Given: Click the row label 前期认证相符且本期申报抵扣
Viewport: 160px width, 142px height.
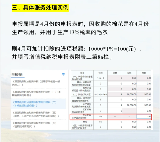Looking at the screenshot, I should [x=82, y=89].
